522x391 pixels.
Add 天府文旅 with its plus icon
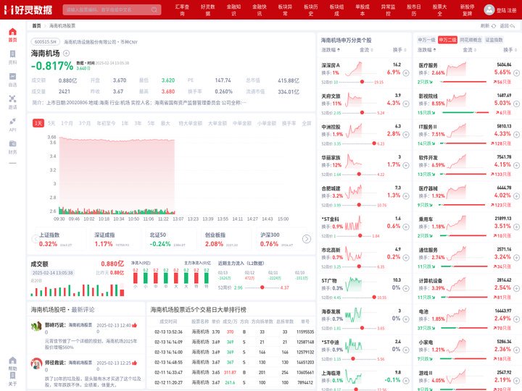[406, 104]
